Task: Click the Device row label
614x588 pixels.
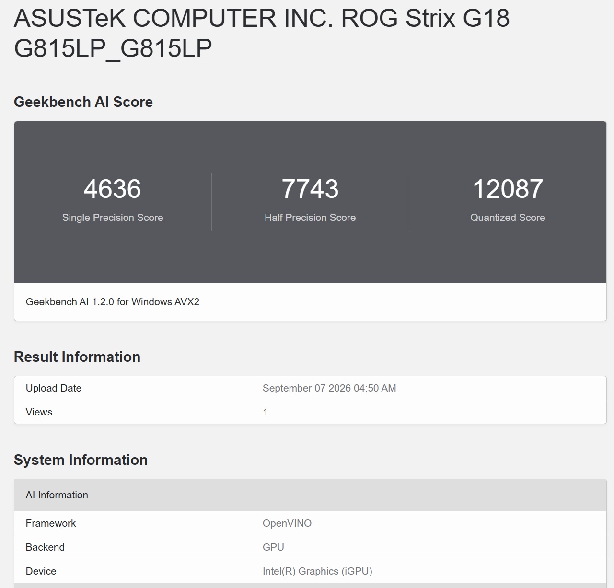Action: [41, 571]
